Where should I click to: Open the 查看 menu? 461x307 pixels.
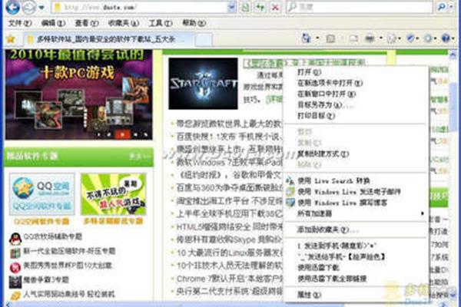tap(86, 23)
